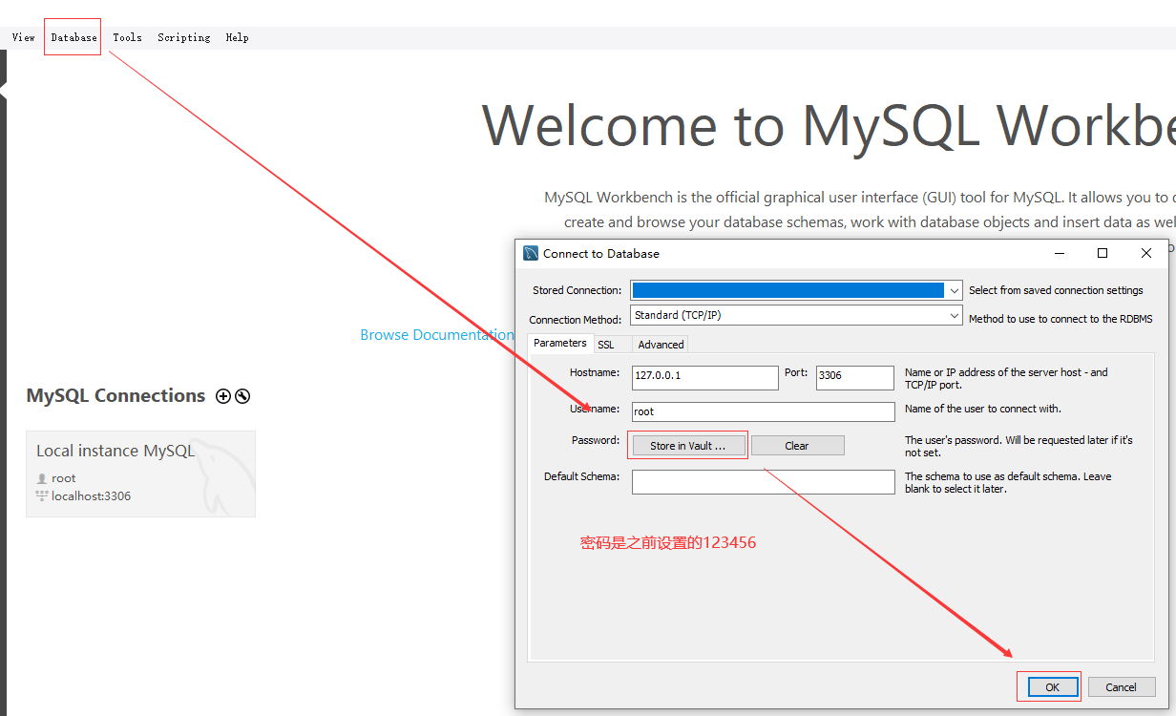Click the Default Schema label
The image size is (1176, 716).
(582, 476)
